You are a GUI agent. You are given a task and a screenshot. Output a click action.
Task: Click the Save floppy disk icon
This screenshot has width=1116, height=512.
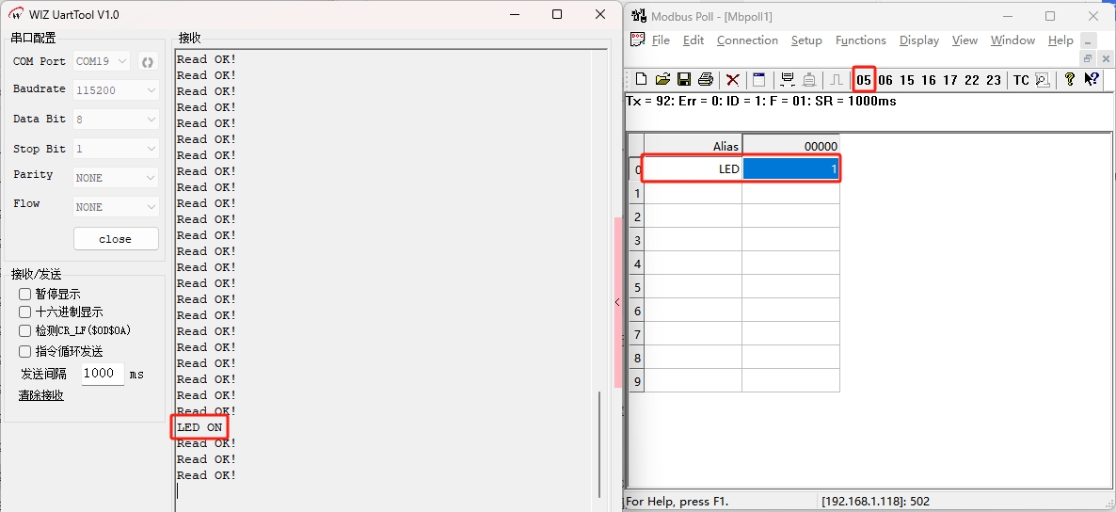(684, 80)
